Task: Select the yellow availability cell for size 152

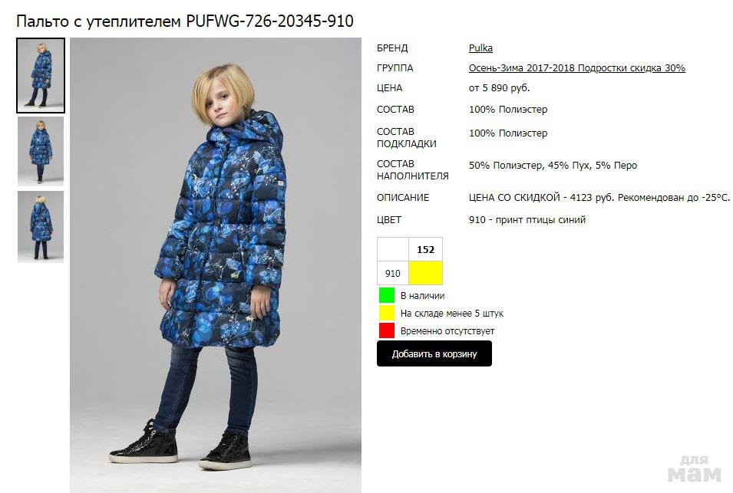Action: [425, 273]
